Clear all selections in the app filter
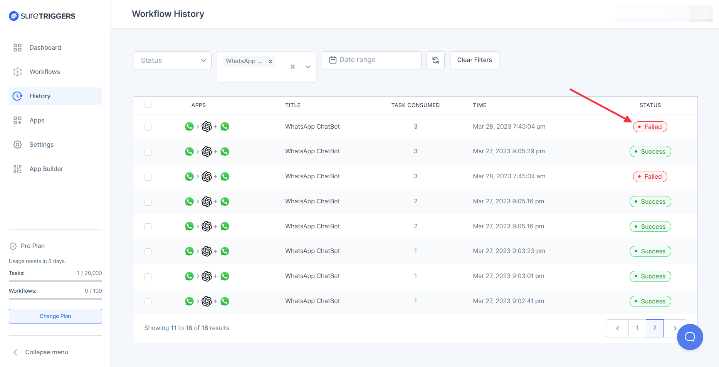This screenshot has width=719, height=367. click(x=292, y=67)
